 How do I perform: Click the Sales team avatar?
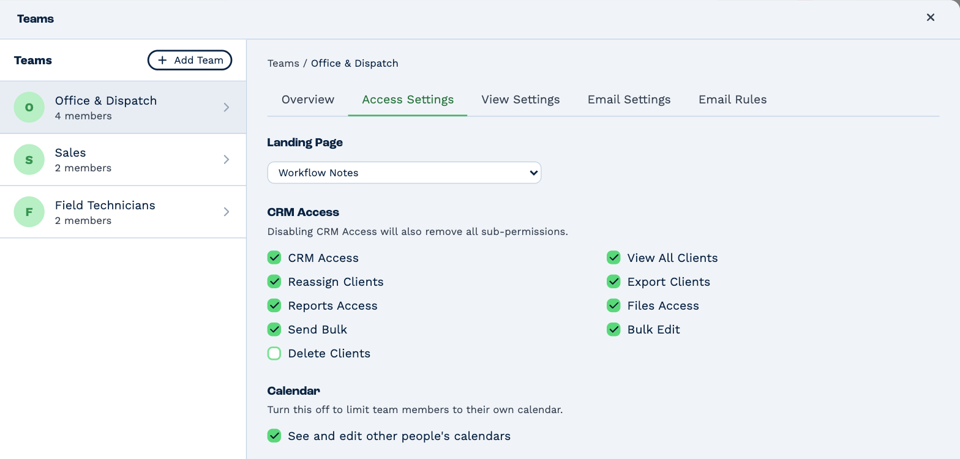[29, 159]
